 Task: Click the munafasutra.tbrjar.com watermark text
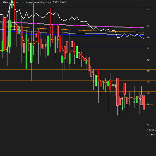[38, 2]
